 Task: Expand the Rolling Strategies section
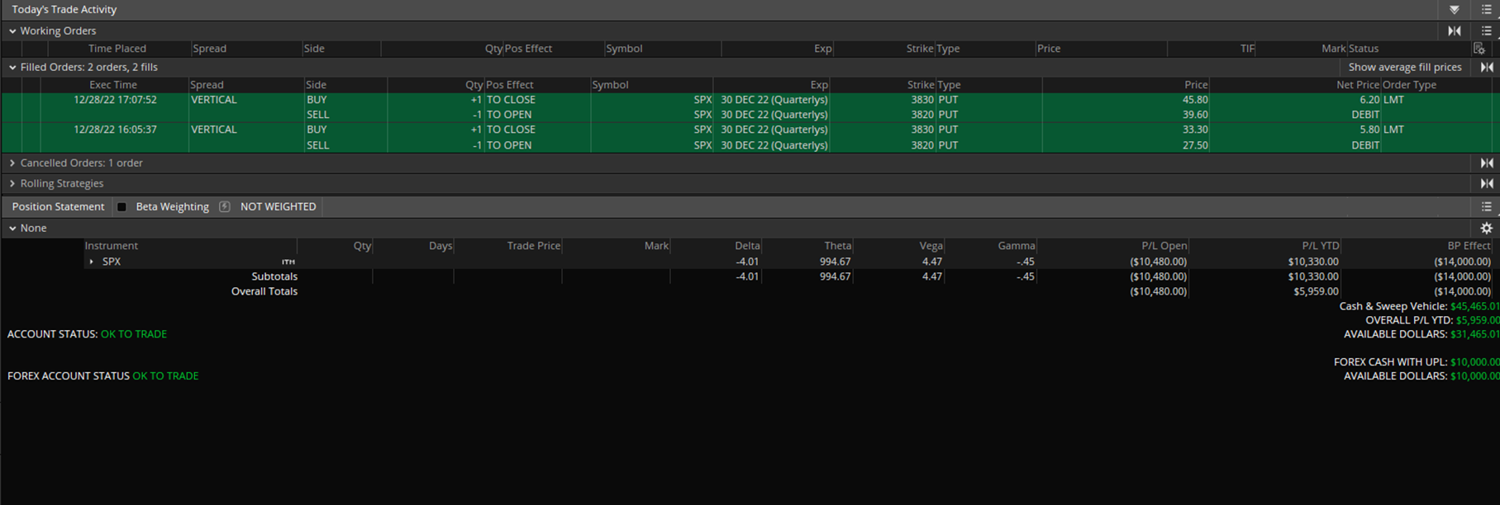[x=12, y=183]
